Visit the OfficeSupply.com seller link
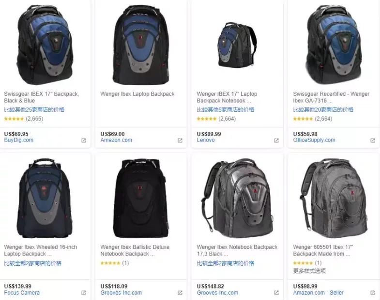This screenshot has width=380, height=300. coord(314,140)
